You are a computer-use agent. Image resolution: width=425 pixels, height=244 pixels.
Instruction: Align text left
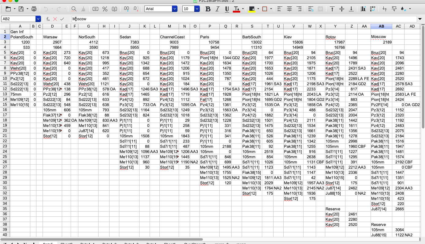280,9
